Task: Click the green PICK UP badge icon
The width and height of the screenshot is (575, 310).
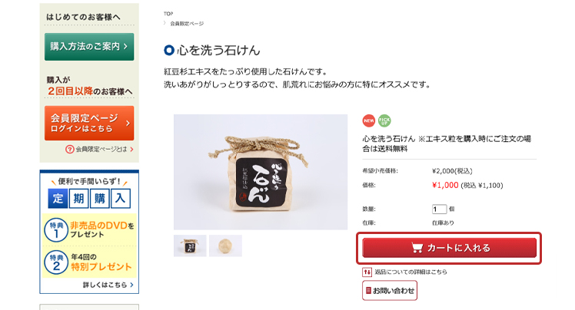Action: [x=384, y=120]
